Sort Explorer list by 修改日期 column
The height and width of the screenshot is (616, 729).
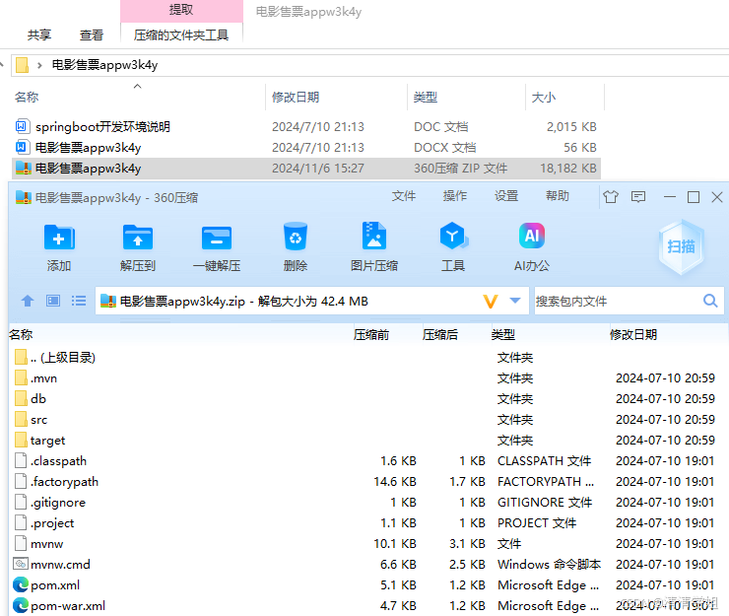click(x=296, y=98)
